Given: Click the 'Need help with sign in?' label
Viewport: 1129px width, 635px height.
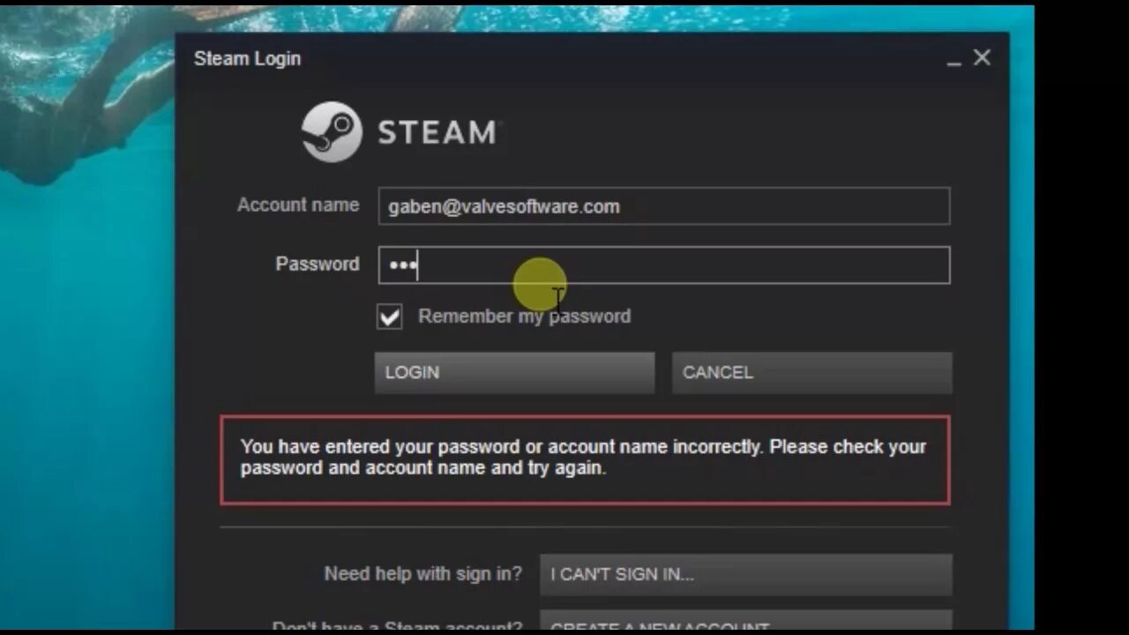Looking at the screenshot, I should (422, 574).
